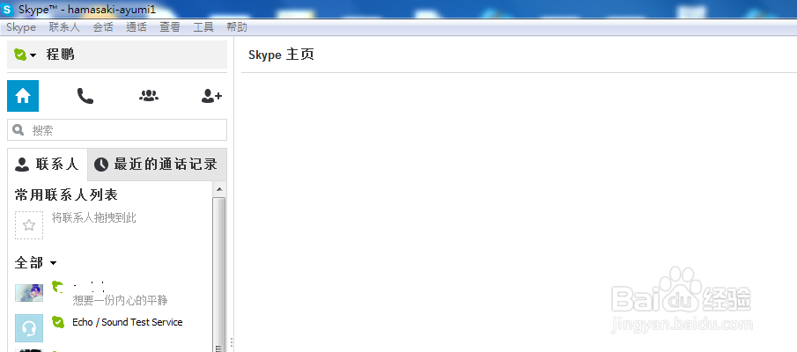Click the magnifier icon in search box
This screenshot has width=797, height=352.
click(x=18, y=130)
